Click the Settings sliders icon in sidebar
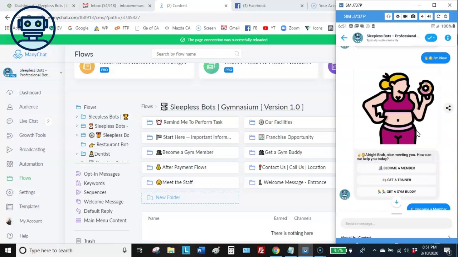Screen dimensions: 458x257 click(10, 192)
